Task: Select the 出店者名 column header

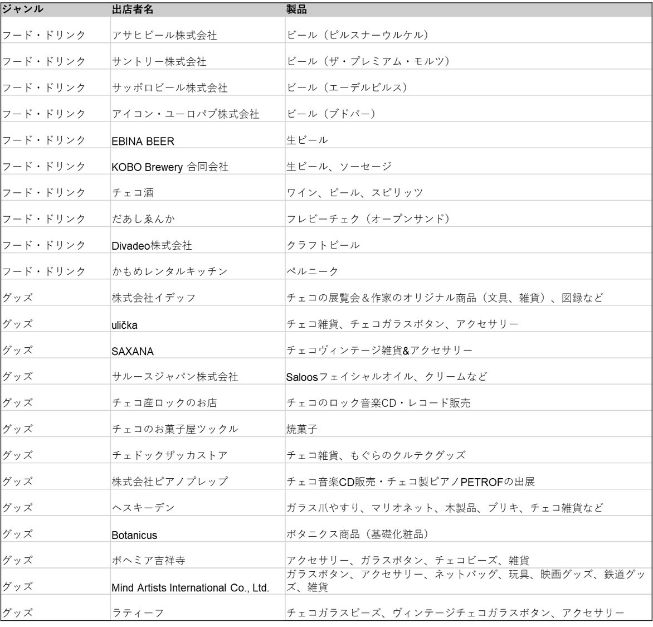Action: (x=134, y=9)
